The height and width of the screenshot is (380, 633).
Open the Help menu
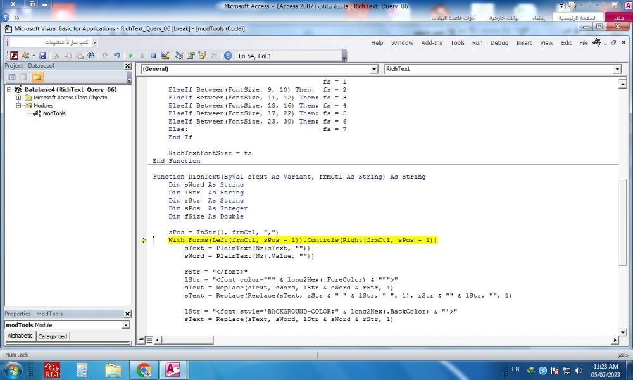click(x=377, y=43)
